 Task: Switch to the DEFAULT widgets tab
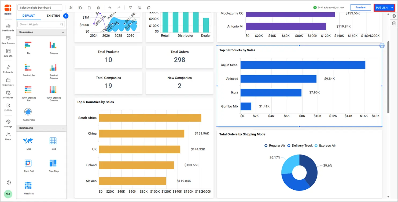coord(29,16)
